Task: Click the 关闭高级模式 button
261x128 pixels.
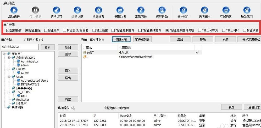Action: [249, 39]
